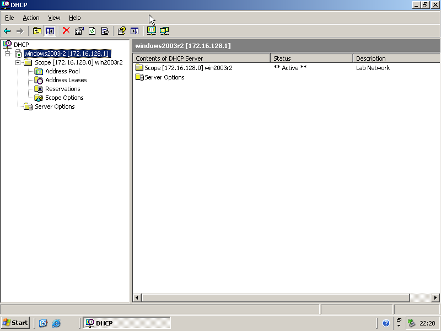Screen dimensions: 441x331
Task: Click the Back arrow toolbar icon
Action: point(7,31)
